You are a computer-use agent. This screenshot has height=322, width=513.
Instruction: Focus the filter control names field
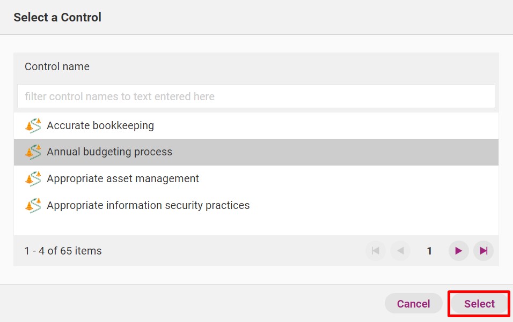(256, 96)
